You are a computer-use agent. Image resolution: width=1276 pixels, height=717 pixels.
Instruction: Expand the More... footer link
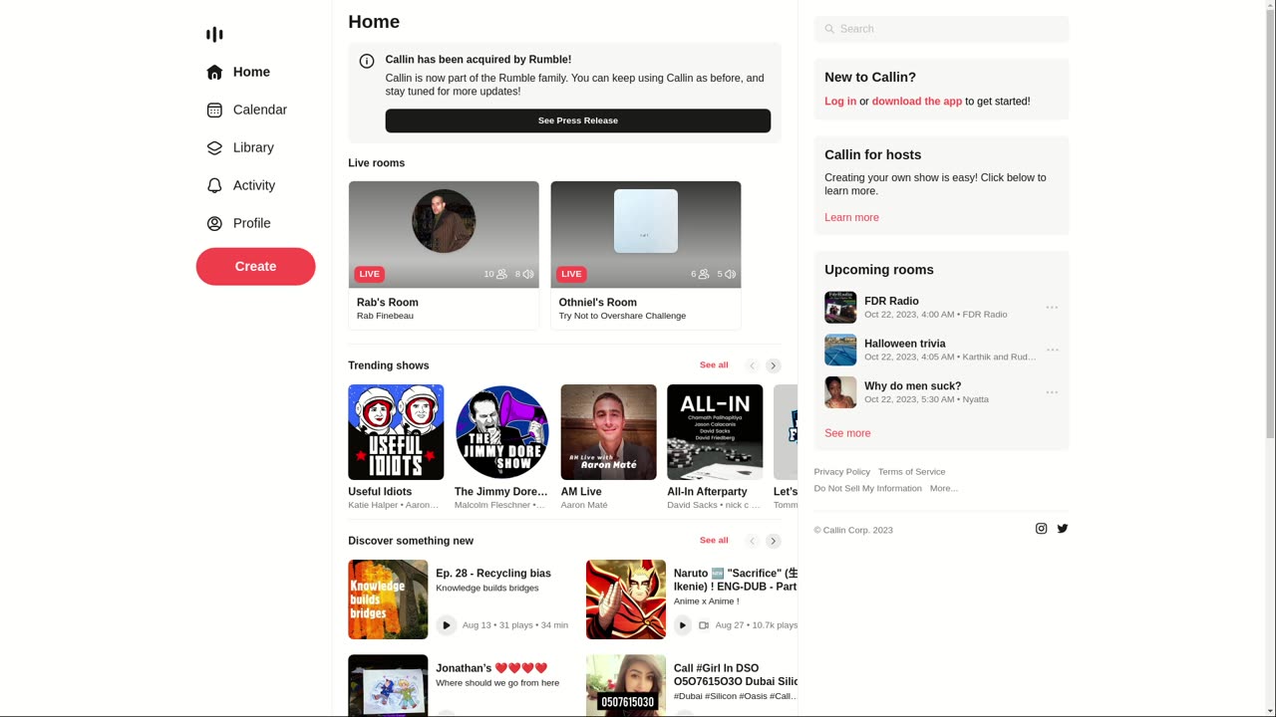944,488
